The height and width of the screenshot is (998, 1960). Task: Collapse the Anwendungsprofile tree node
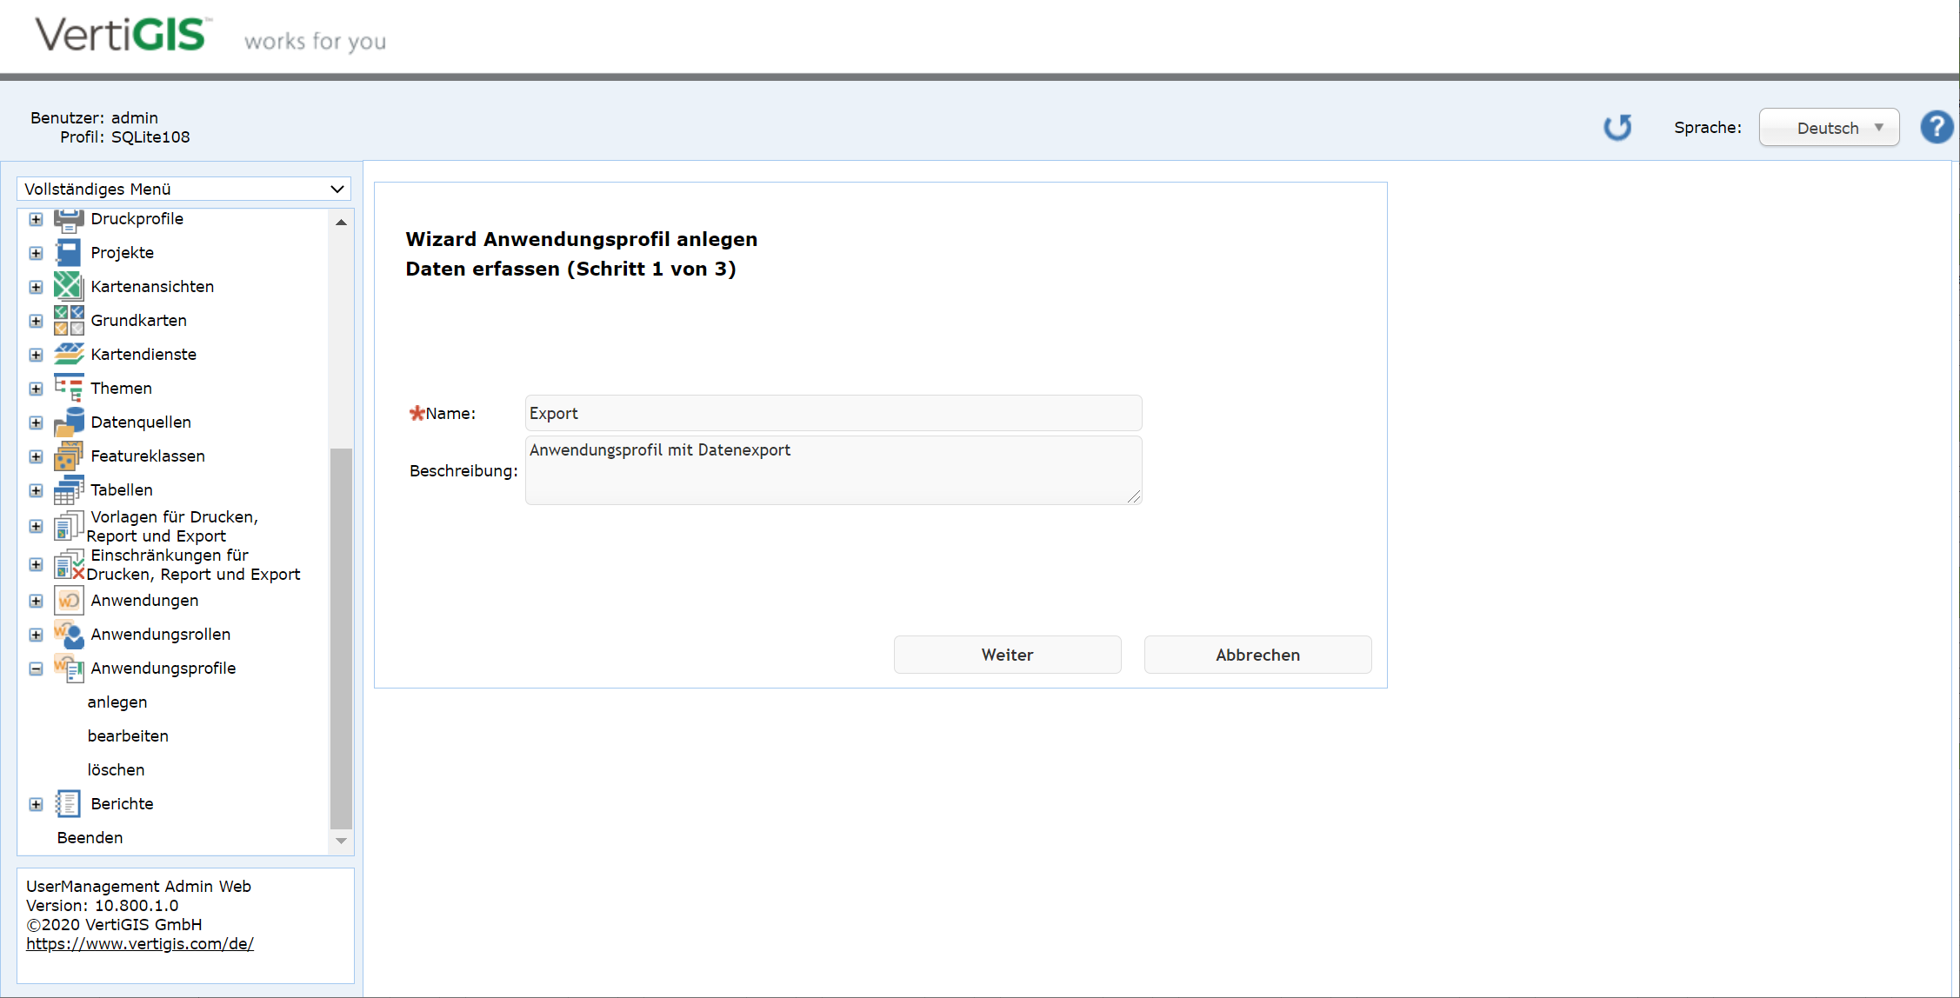point(36,669)
